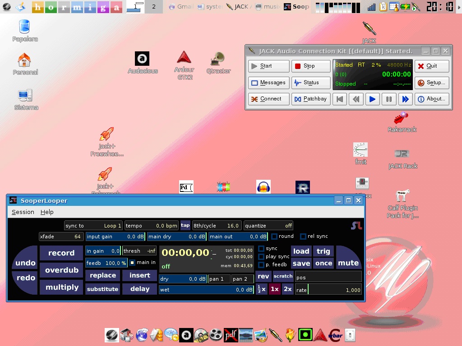Toggle the 'rel sync' checkbox

coord(303,236)
